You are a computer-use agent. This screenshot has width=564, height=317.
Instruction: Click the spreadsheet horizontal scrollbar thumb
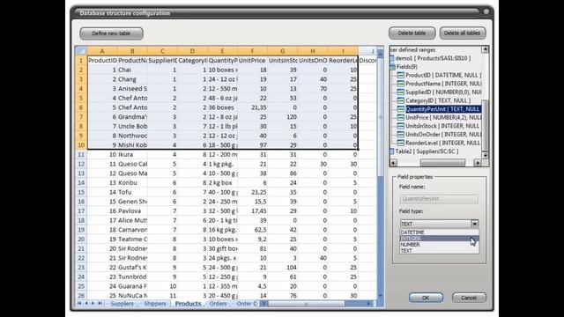(306, 304)
